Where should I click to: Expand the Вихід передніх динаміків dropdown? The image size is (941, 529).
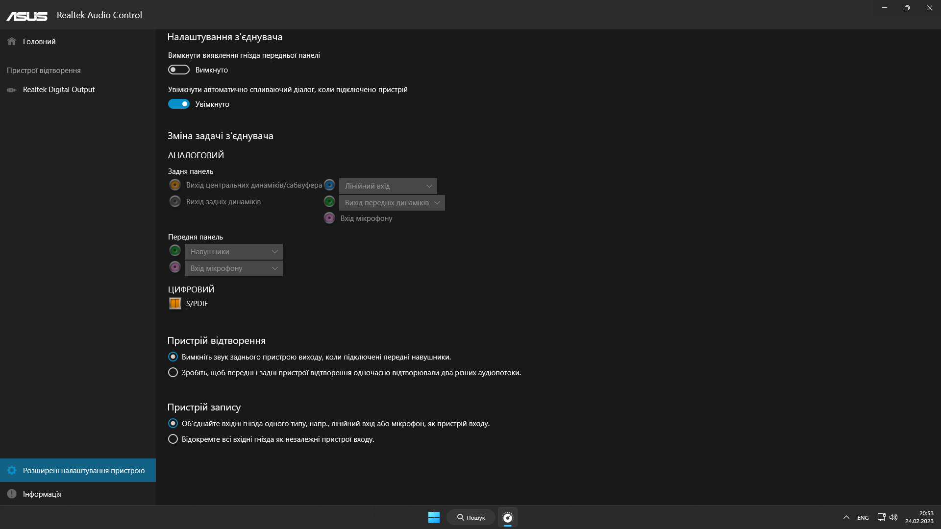point(392,203)
